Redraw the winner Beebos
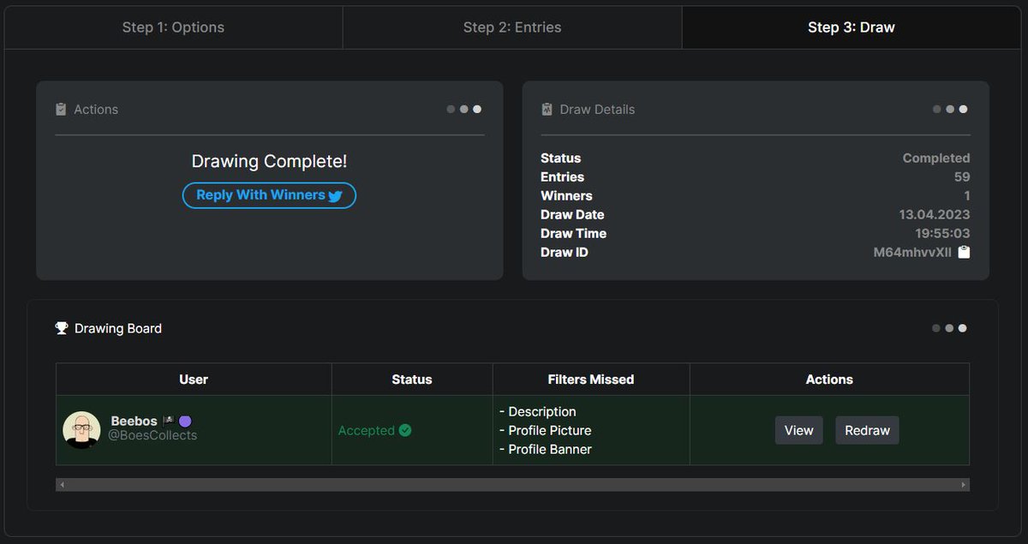The height and width of the screenshot is (544, 1028). click(867, 430)
